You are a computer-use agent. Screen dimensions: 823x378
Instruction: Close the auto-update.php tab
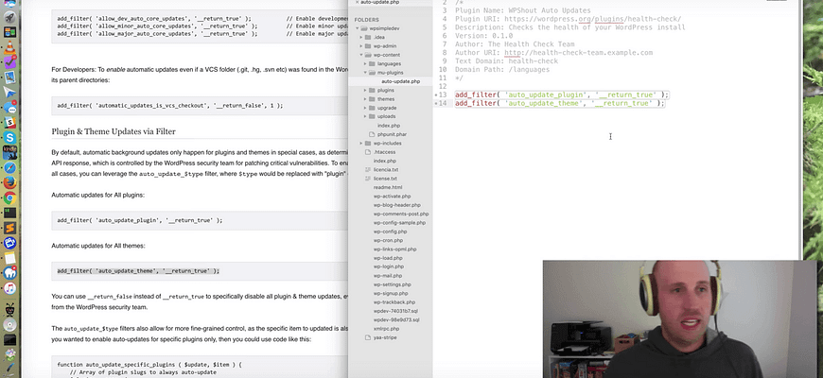(x=358, y=2)
